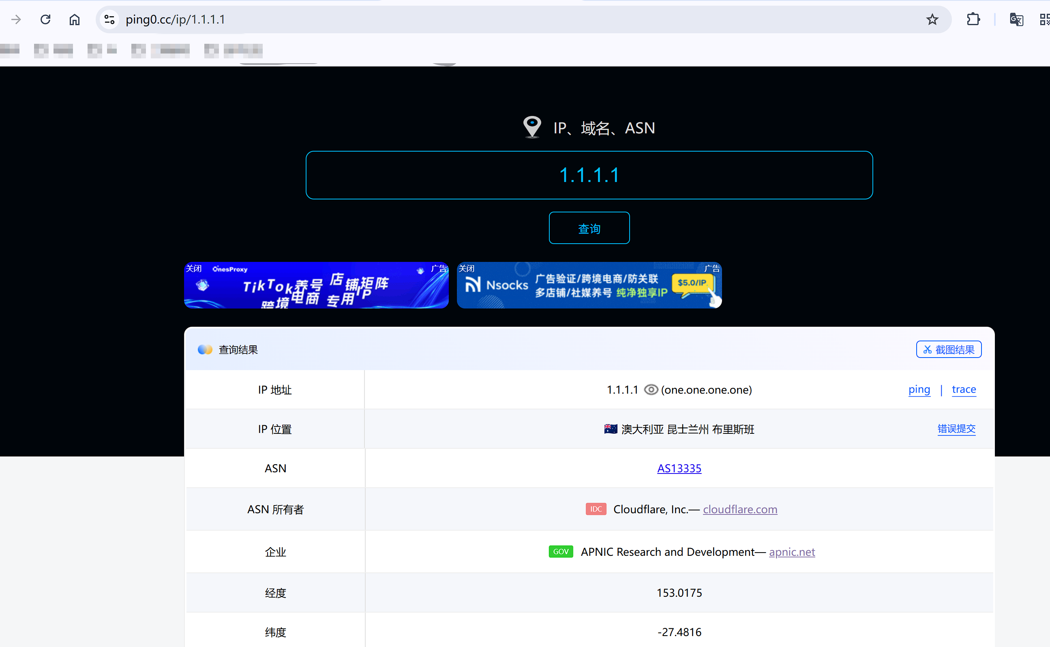Screen dimensions: 1050x647
Task: Click the trace link
Action: (964, 390)
